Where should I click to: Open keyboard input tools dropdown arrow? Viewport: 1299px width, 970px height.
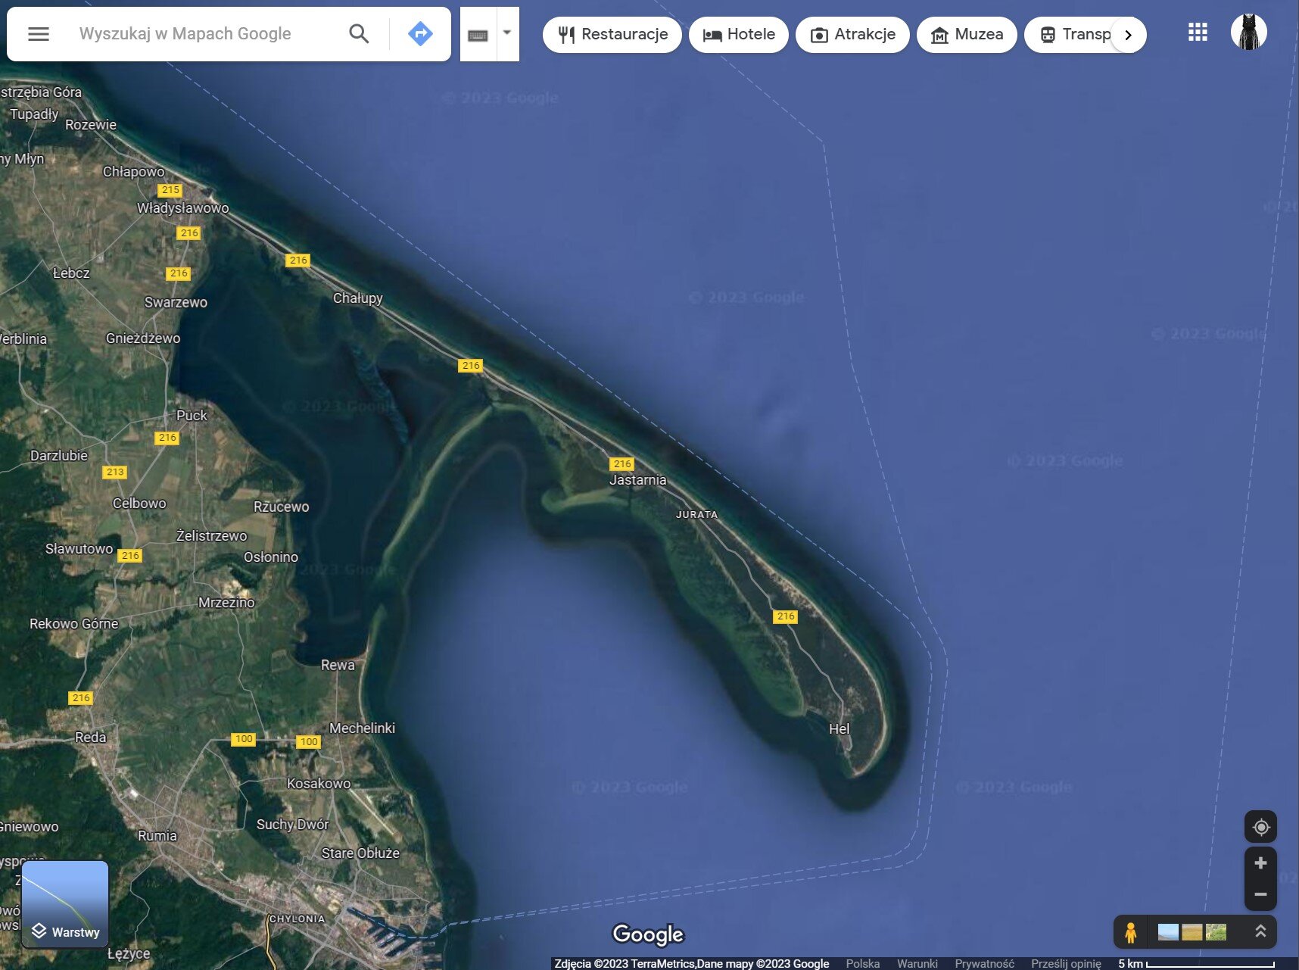tap(507, 33)
